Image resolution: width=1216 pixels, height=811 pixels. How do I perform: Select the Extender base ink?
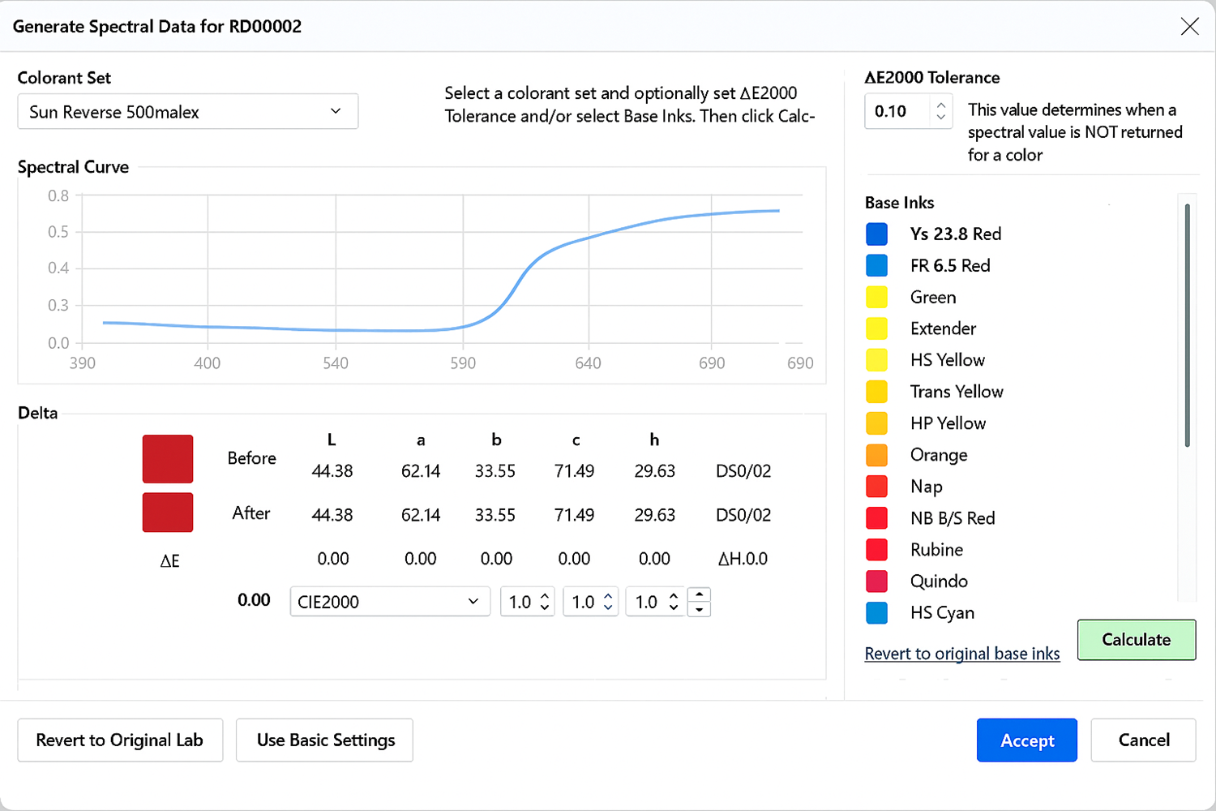point(942,328)
